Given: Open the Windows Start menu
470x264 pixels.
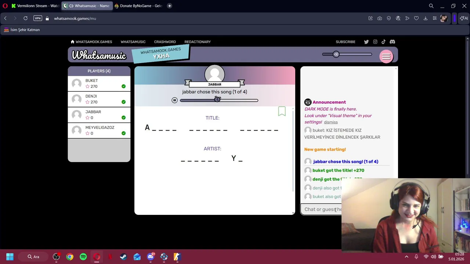Looking at the screenshot, I should pos(10,257).
